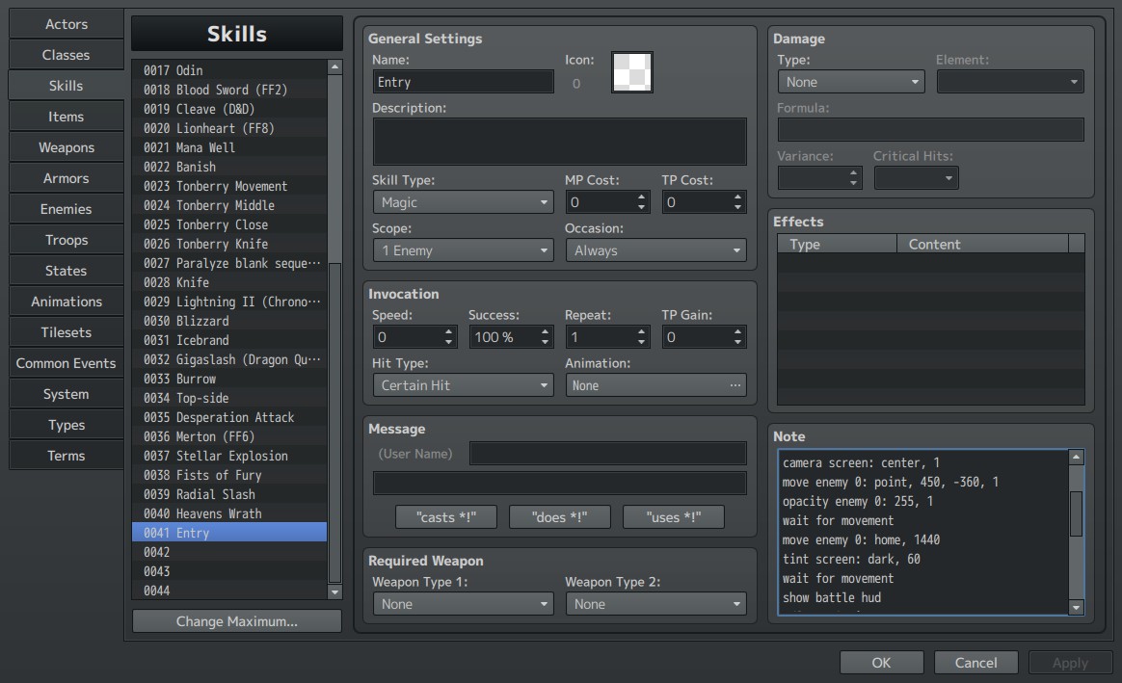Click the Animation ellipsis browse button
Image resolution: width=1122 pixels, height=683 pixels.
click(x=735, y=385)
